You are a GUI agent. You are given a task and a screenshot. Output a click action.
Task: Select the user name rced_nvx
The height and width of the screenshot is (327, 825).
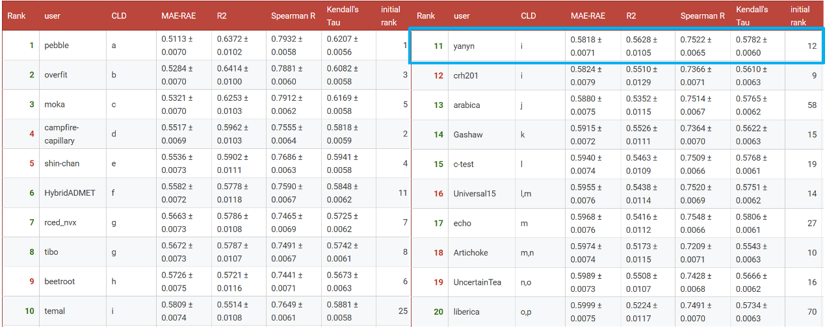61,222
